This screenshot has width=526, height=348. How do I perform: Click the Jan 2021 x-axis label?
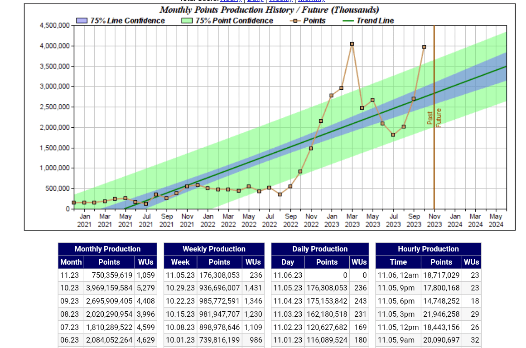84,221
